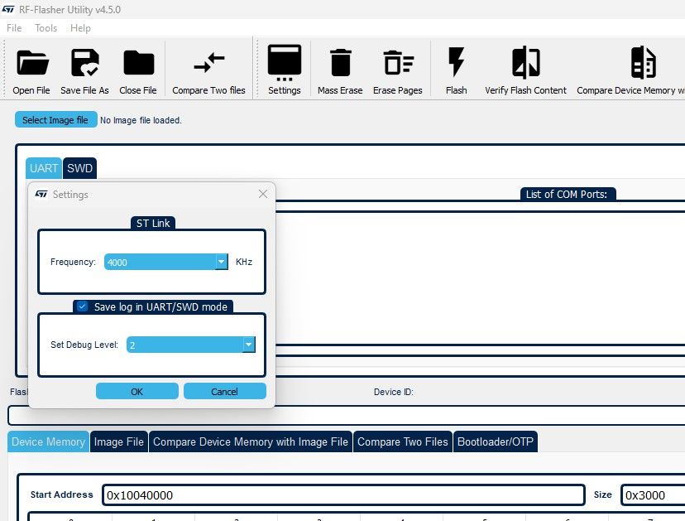685x521 pixels.
Task: Click the ST logo in Settings dialog
Action: coord(41,194)
